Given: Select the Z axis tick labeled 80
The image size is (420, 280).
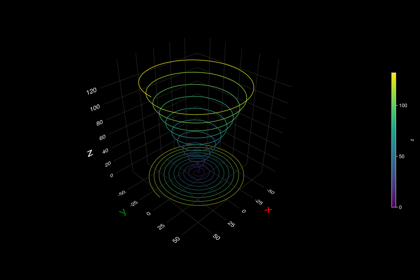Looking at the screenshot, I should coord(99,123).
